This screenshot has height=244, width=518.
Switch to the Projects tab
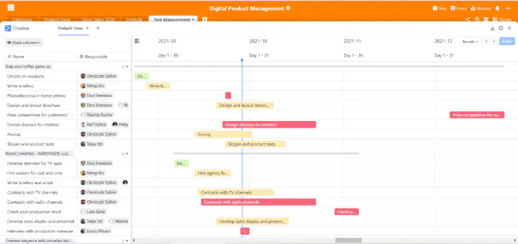click(x=134, y=19)
